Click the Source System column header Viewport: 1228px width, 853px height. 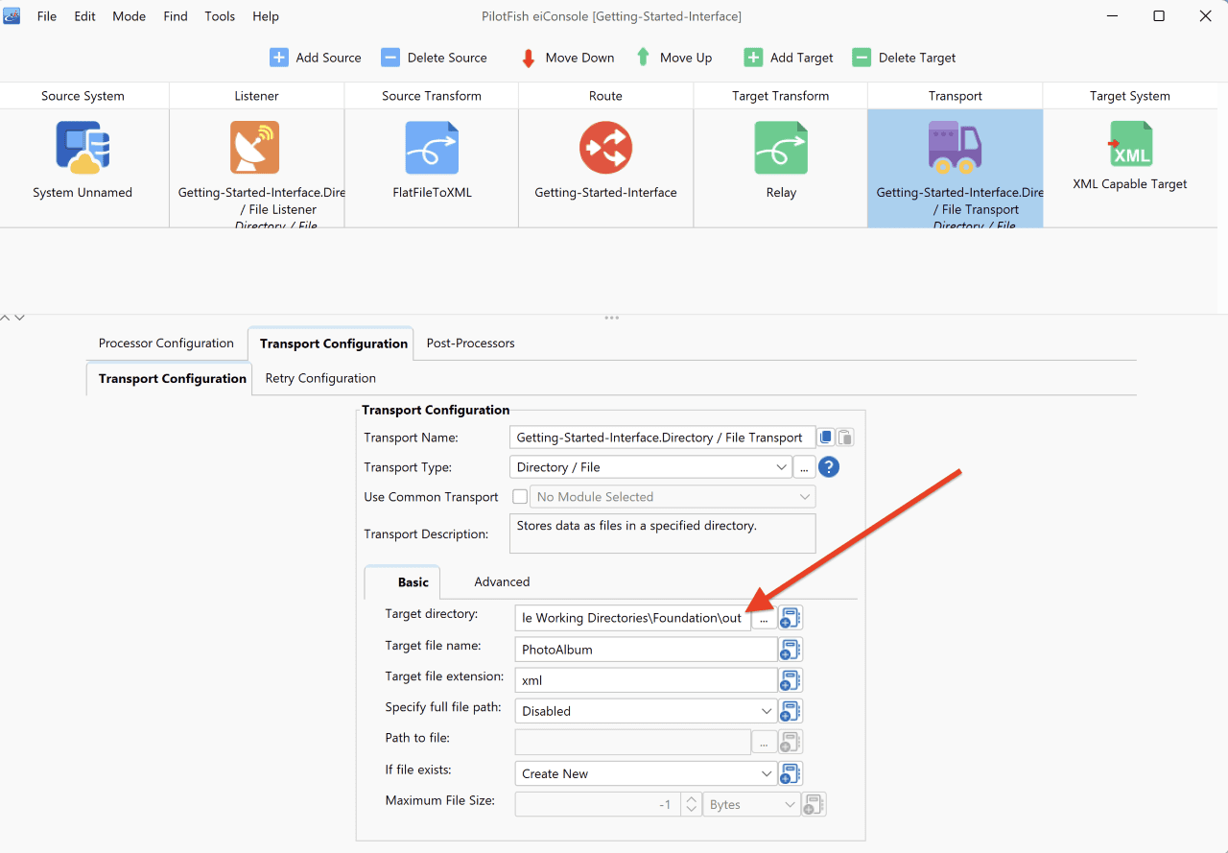[83, 96]
